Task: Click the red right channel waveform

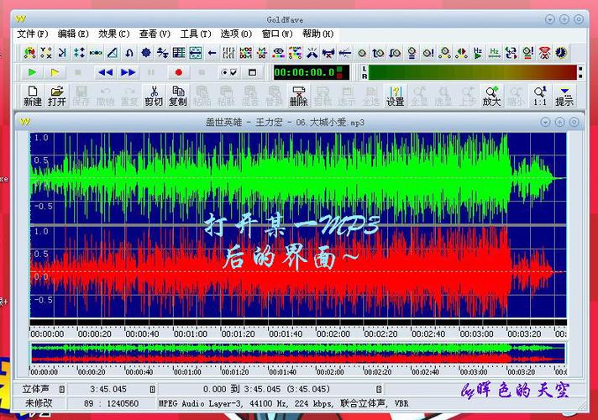Action: tap(298, 272)
